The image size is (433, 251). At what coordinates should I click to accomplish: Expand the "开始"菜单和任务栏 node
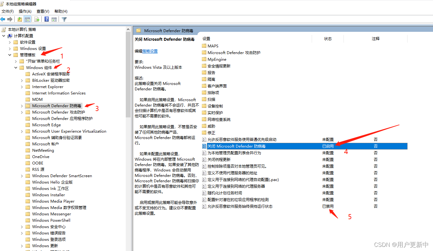coord(16,61)
